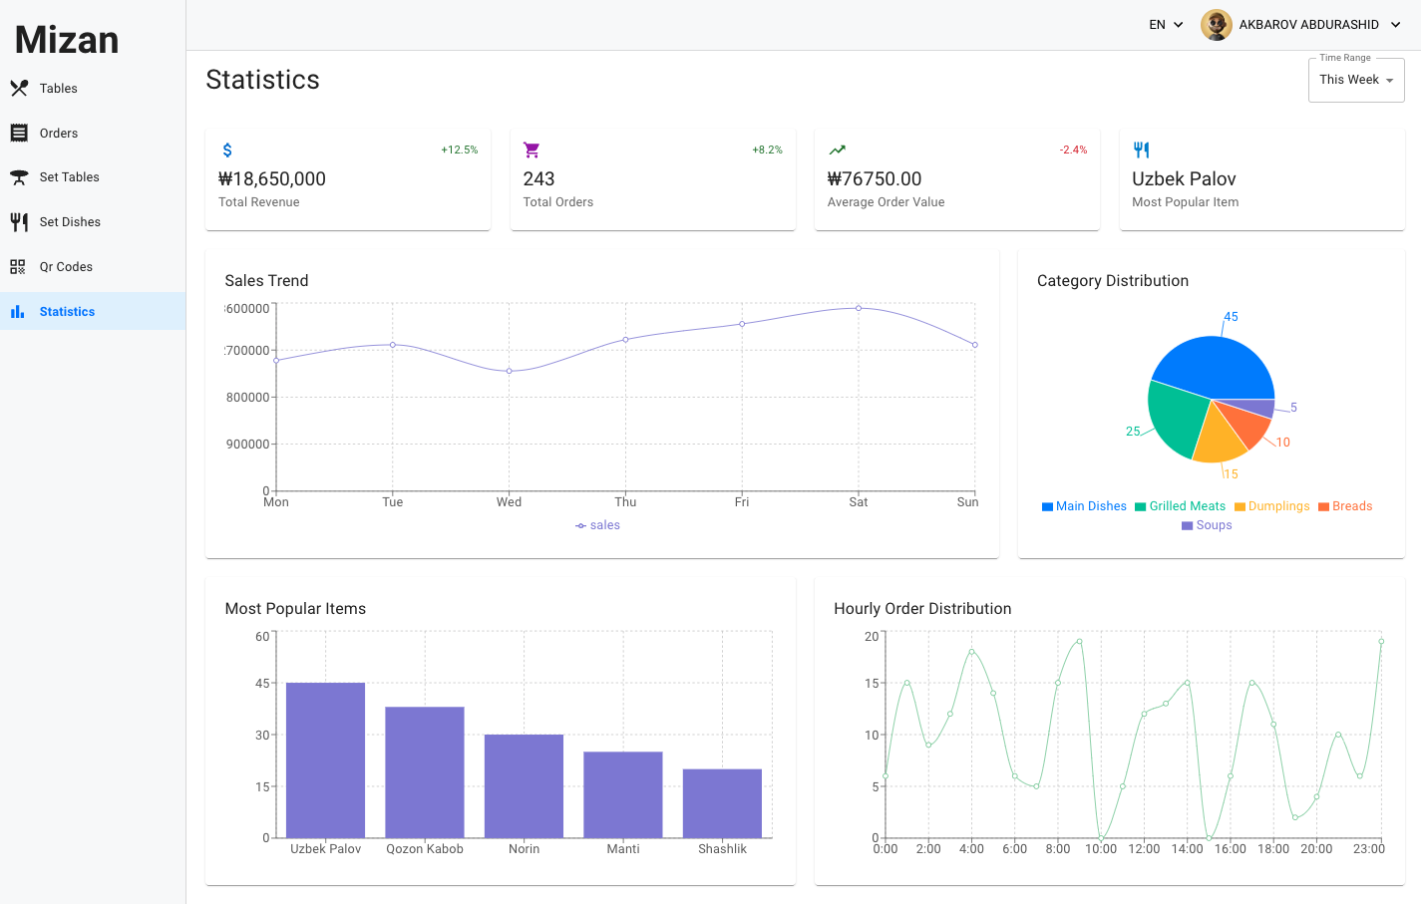This screenshot has height=904, width=1421.
Task: Click the Orders receipt icon in sidebar
Action: pyautogui.click(x=19, y=134)
